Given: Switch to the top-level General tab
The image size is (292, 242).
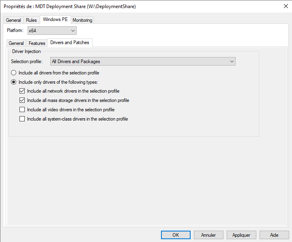Looking at the screenshot, I should pyautogui.click(x=13, y=20).
